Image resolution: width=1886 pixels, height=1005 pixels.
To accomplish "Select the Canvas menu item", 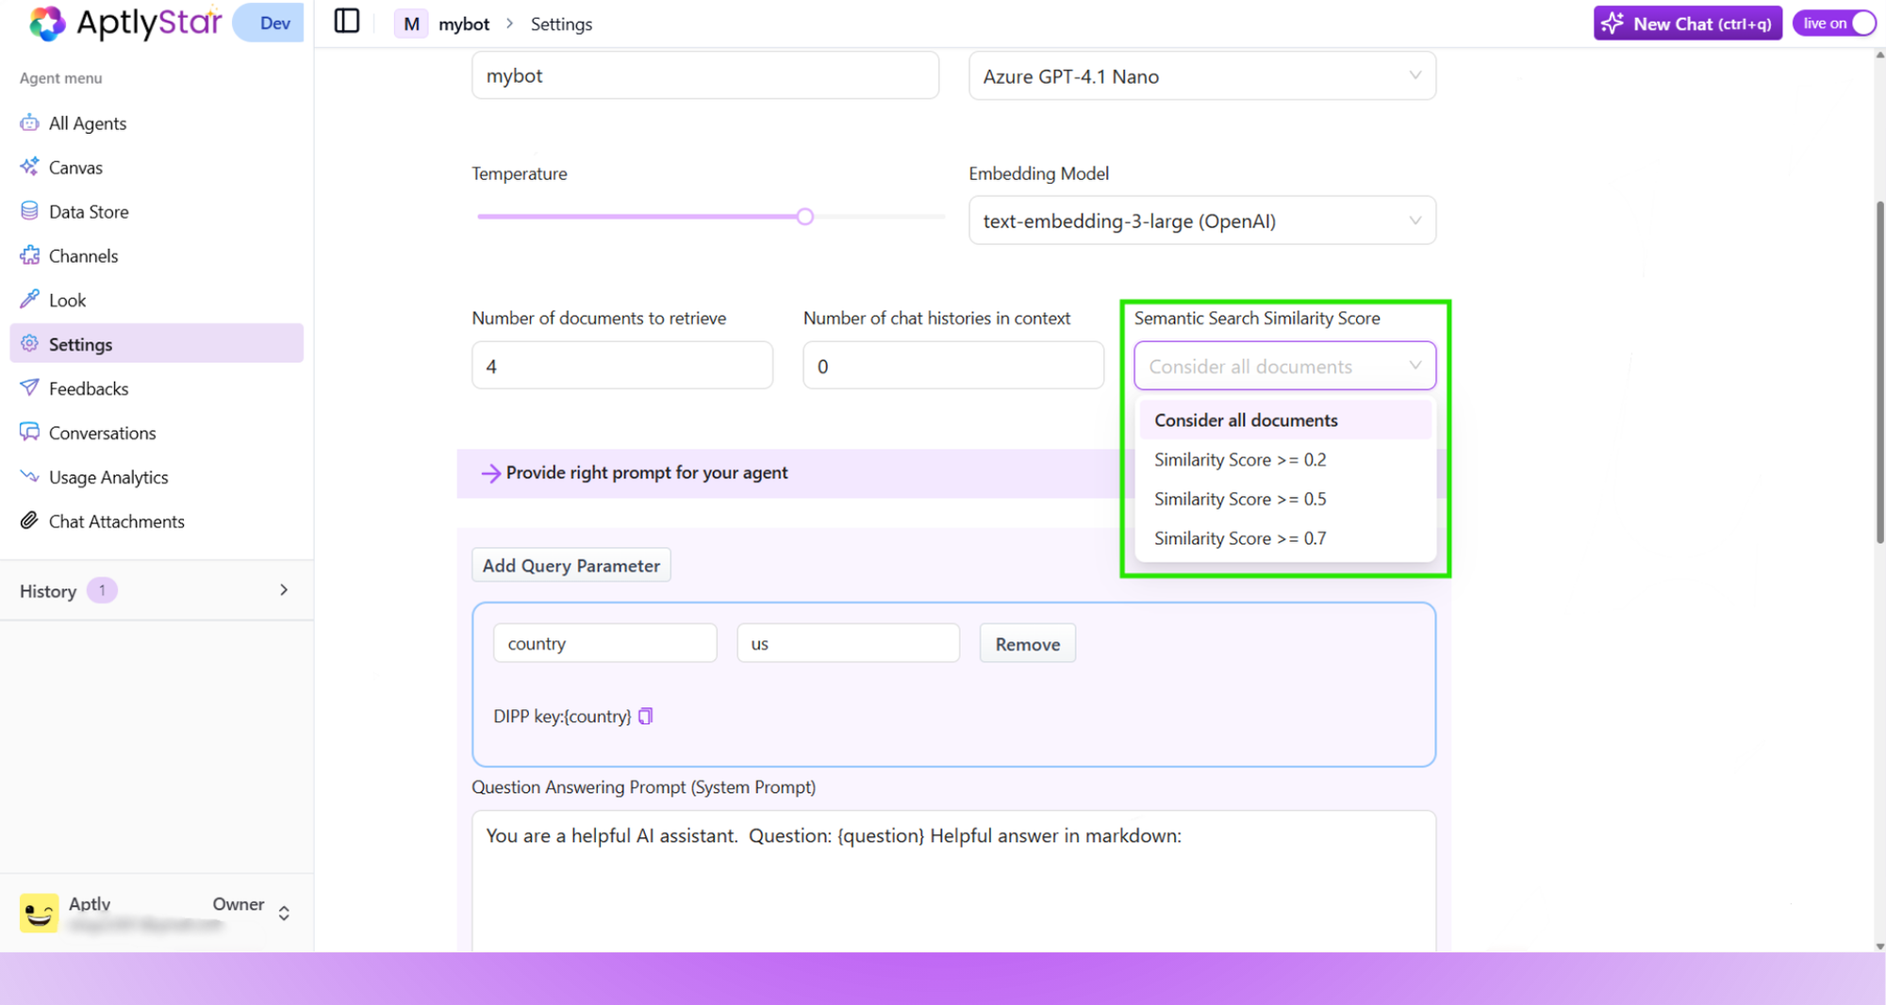I will 75,167.
